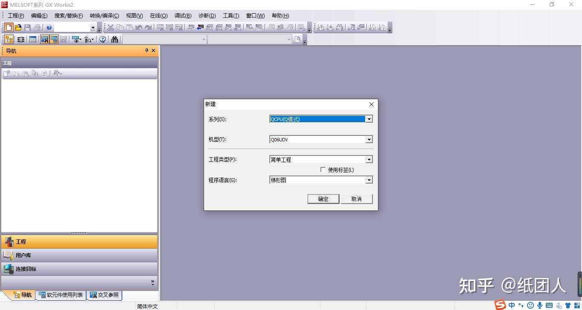Viewport: 582px width, 310px height.
Task: Click the microphone voice input tray icon
Action: tap(540, 305)
